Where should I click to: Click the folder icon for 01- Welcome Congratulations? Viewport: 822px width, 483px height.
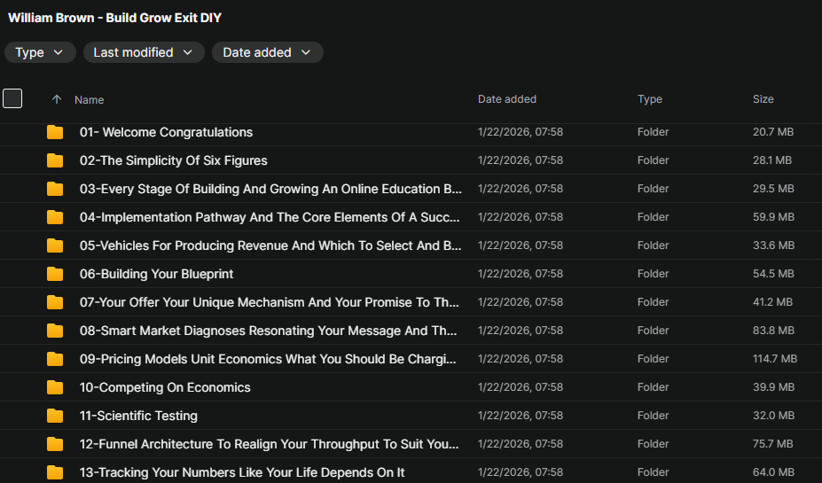click(55, 132)
